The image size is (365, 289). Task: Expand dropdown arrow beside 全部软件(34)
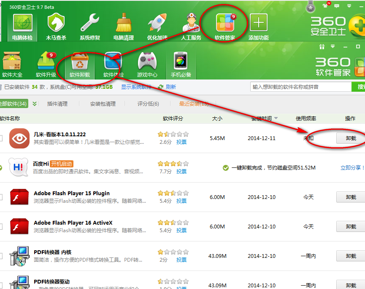coord(35,104)
